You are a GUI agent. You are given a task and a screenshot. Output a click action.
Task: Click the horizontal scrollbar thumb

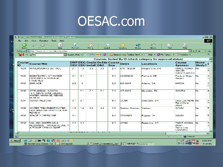point(92,134)
